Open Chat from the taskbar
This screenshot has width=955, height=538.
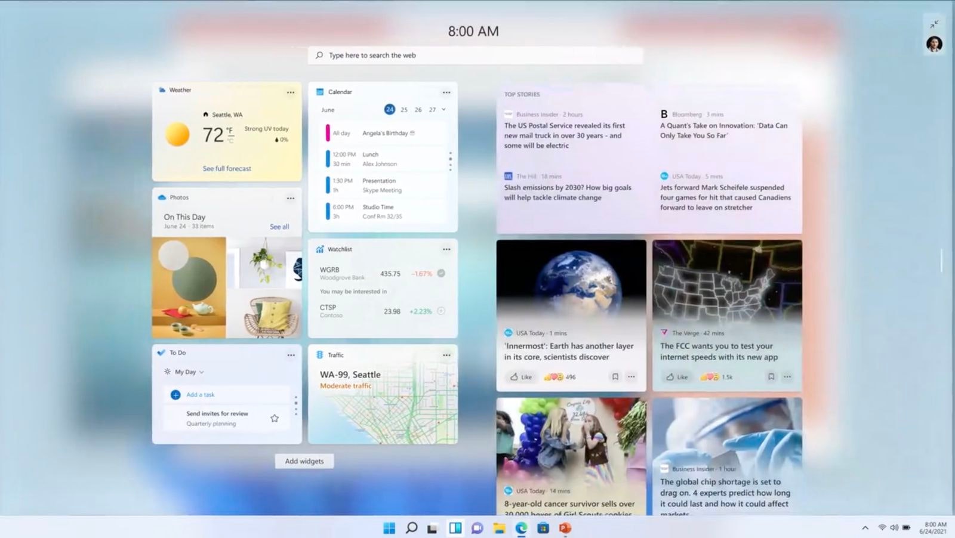coord(477,528)
